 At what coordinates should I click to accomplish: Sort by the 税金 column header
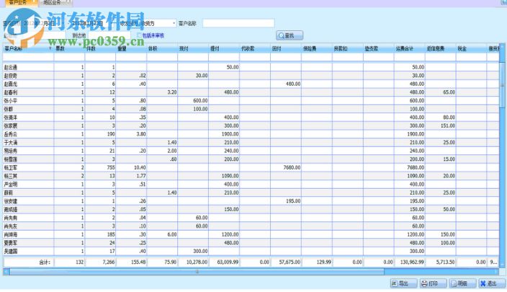[x=471, y=48]
